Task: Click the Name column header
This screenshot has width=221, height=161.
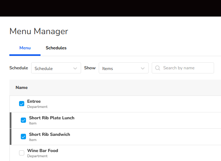Action: (x=21, y=88)
